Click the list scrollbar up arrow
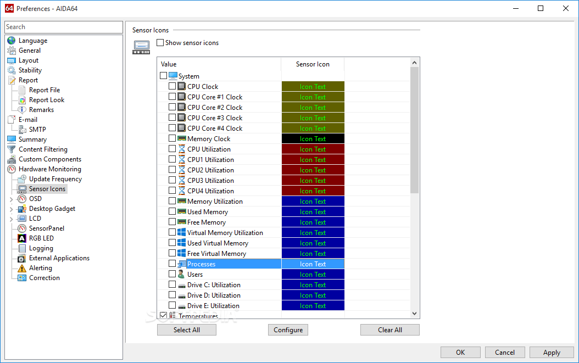Screen dimensions: 579x363 pyautogui.click(x=414, y=63)
